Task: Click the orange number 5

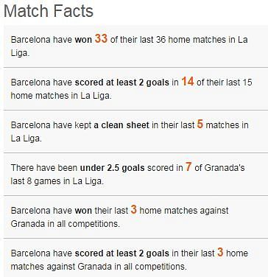Action: click(200, 124)
